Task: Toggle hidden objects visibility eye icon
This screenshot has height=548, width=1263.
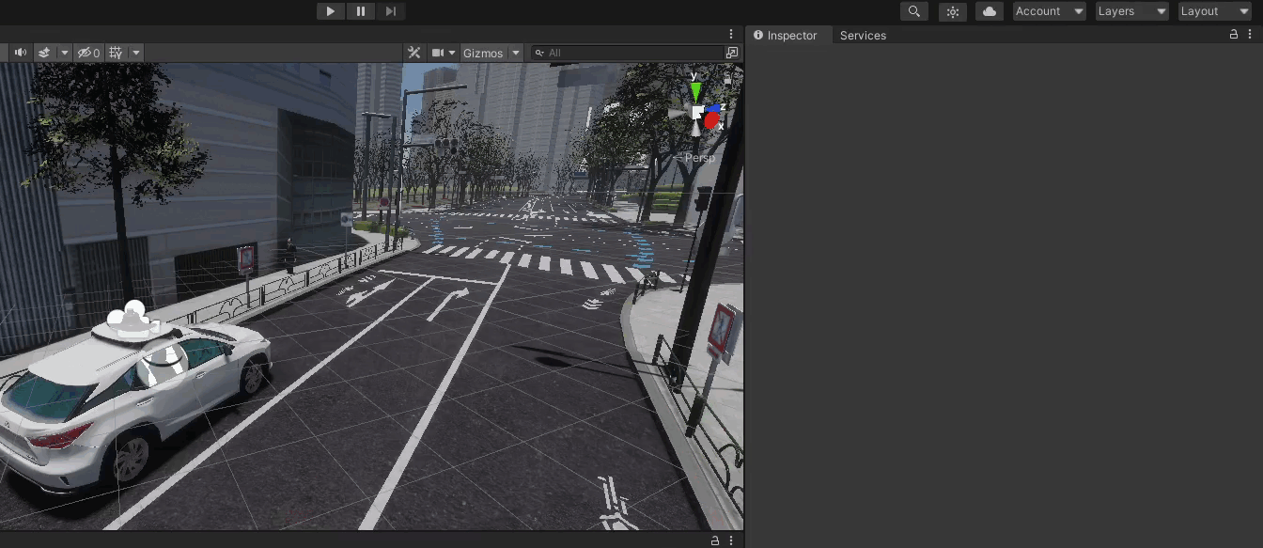Action: tap(88, 53)
